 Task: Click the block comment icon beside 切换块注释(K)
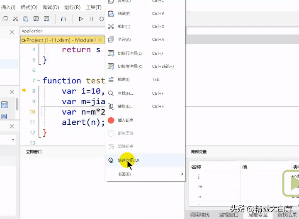click(111, 66)
